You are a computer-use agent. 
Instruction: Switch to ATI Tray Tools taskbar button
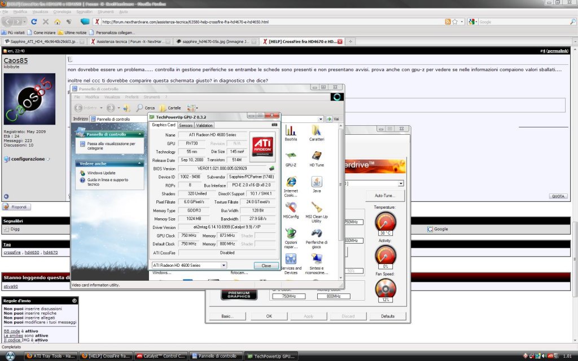click(51, 356)
